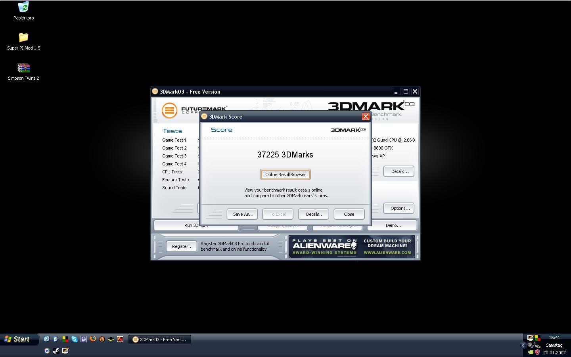Viewport: 571px width, 357px height.
Task: Open the red-orange app icon in quick launch
Action: coord(120,339)
